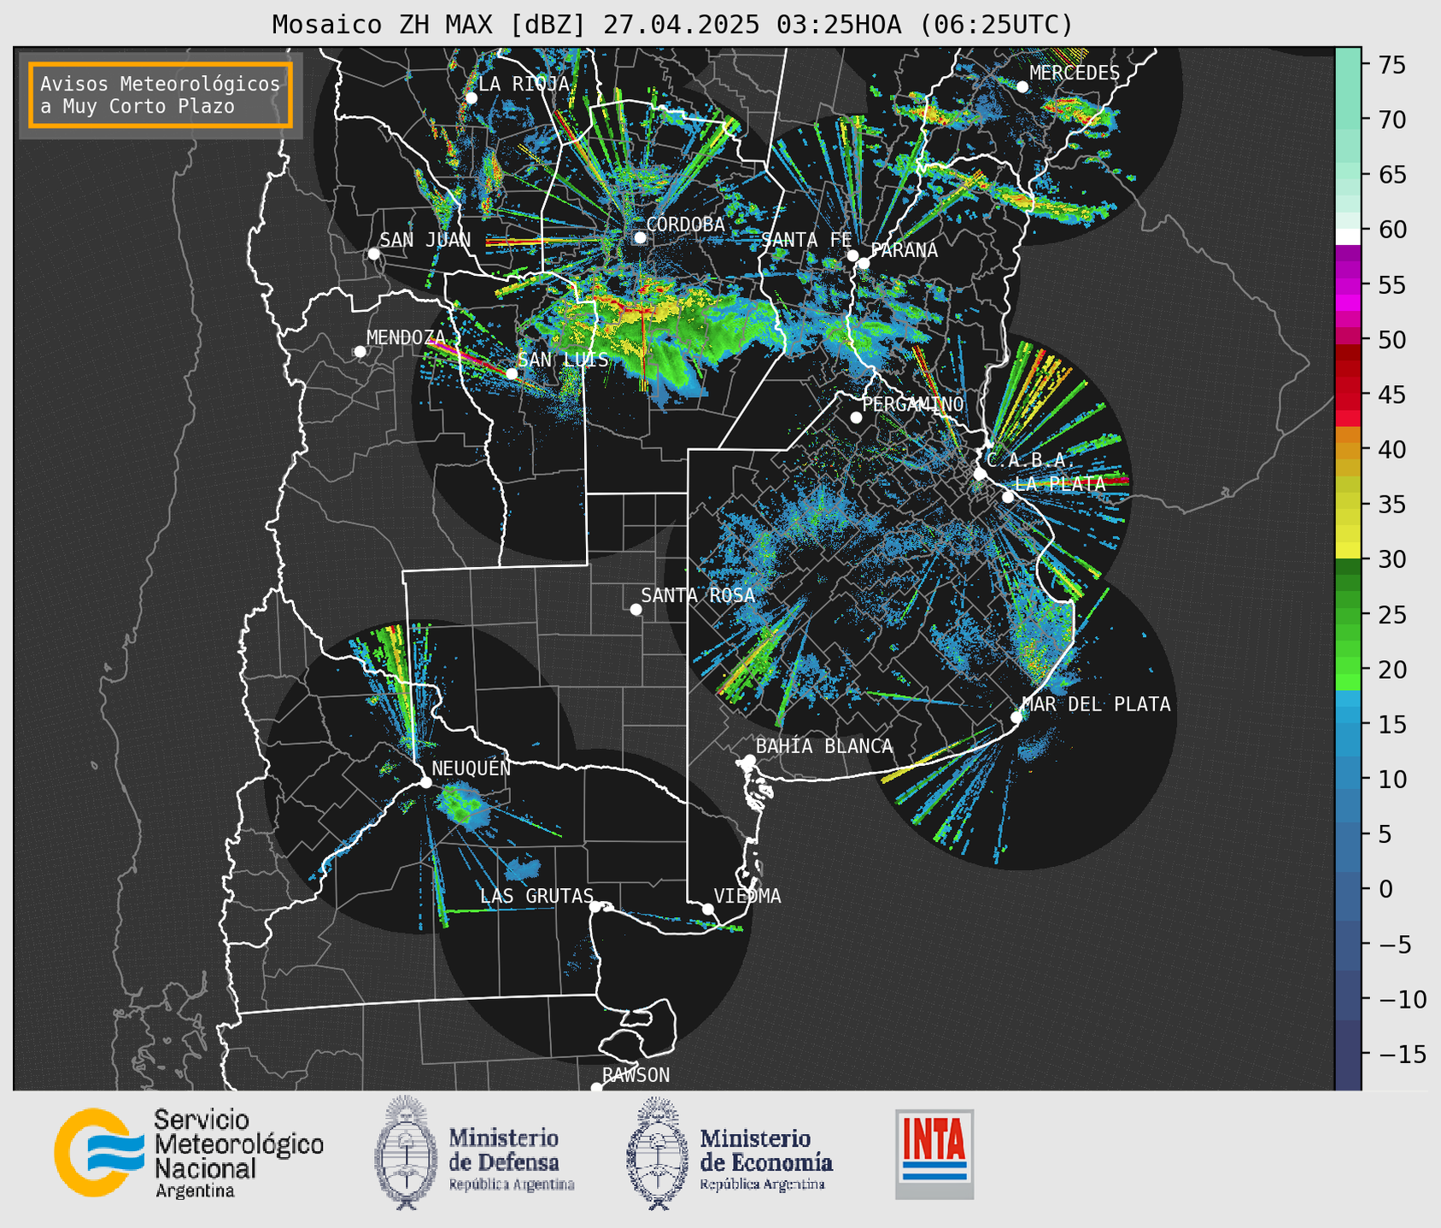
Task: Select the Rawson city marker
Action: click(x=596, y=1087)
